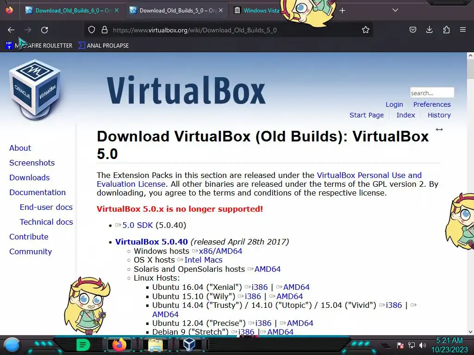Click the network tray icon
Screen dimensions: 474x355
tap(412, 345)
